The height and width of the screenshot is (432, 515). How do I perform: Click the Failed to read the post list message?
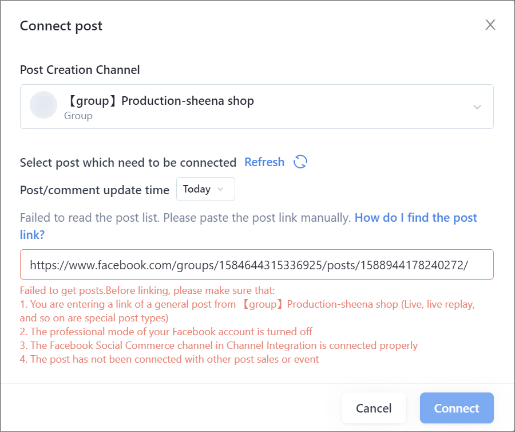[x=185, y=218]
